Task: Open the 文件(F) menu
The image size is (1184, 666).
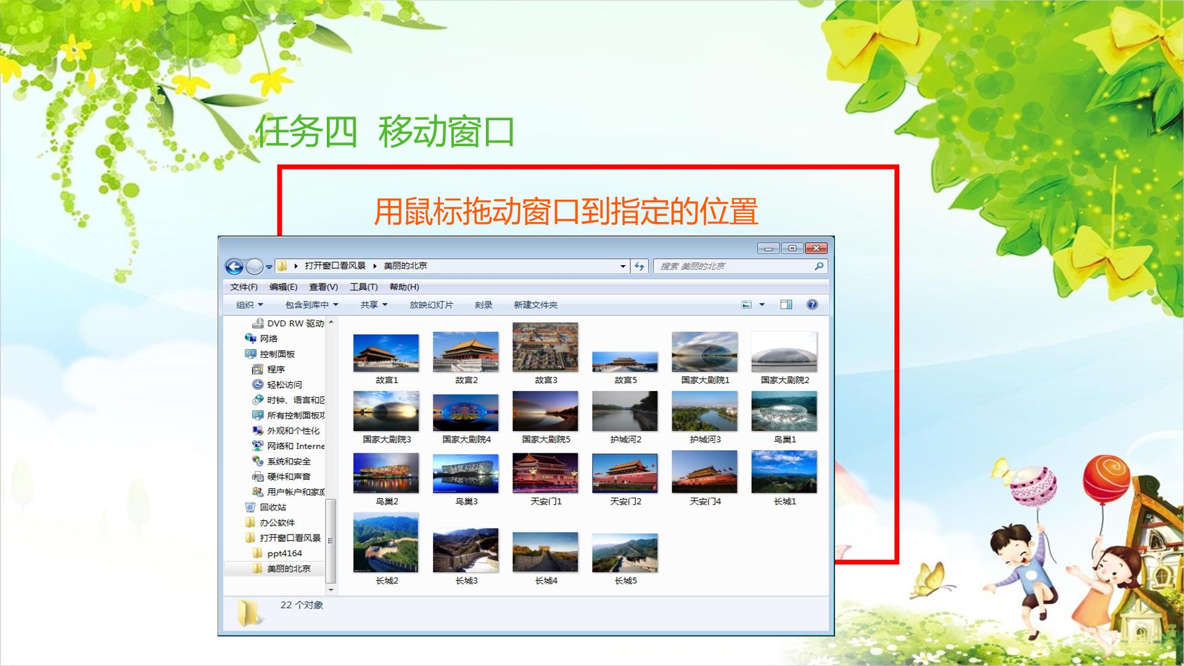Action: (244, 287)
